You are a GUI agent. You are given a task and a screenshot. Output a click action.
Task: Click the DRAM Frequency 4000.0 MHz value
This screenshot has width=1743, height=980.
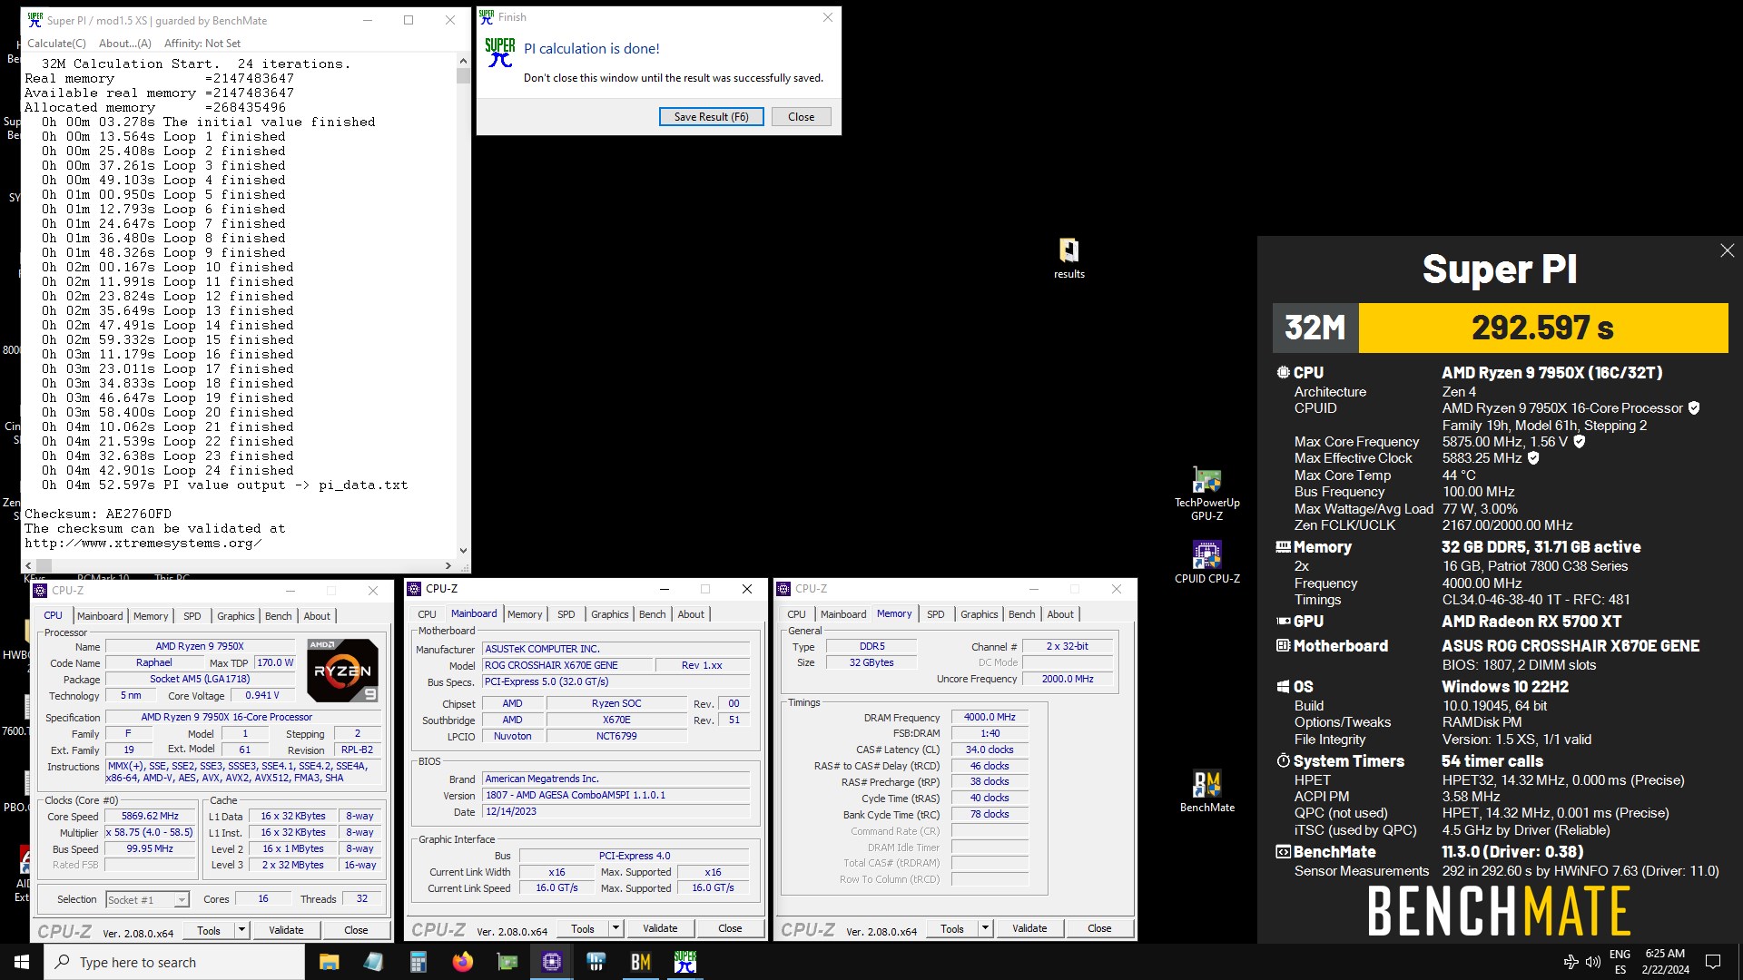click(990, 717)
